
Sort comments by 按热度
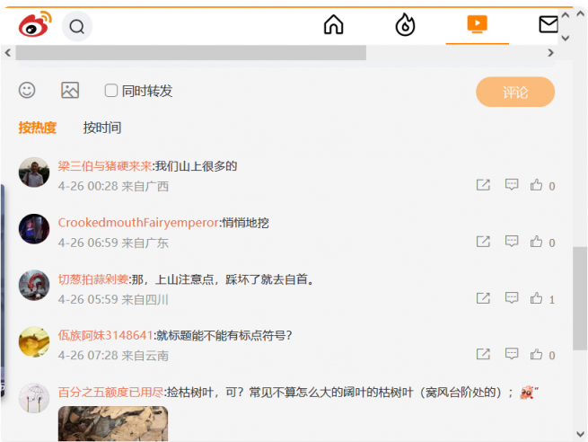37,128
